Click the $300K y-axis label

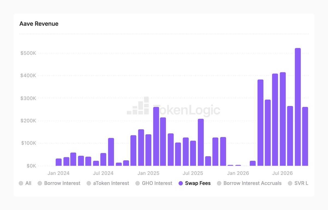28,98
